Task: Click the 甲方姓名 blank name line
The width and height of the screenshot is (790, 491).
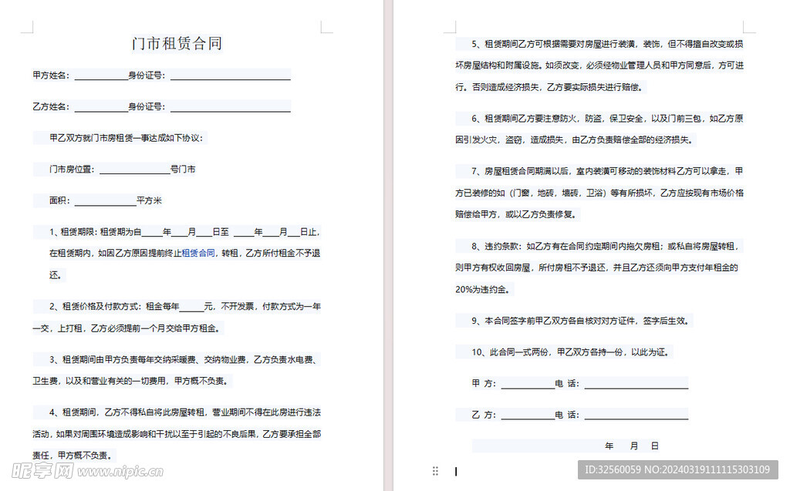Action: [101, 76]
